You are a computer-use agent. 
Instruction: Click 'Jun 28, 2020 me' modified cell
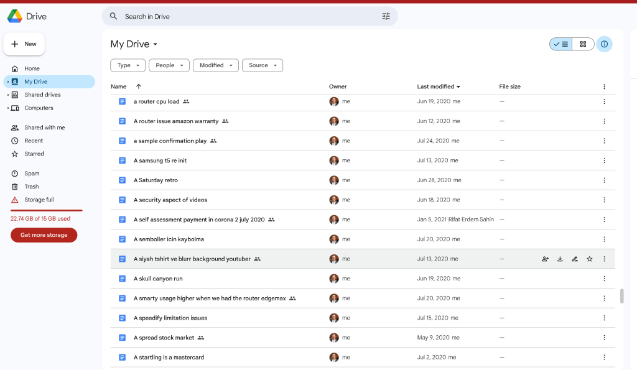(439, 180)
